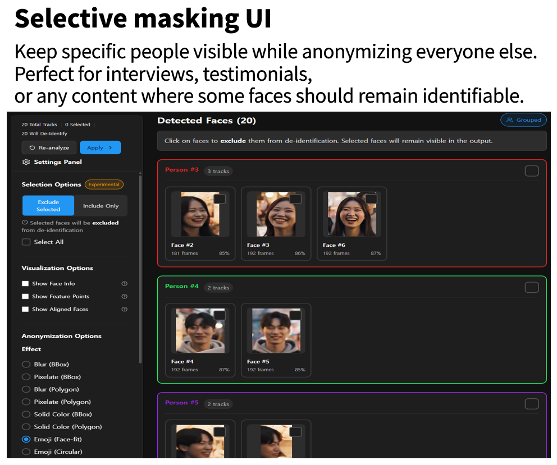Click the Face #4 thumbnail
Image resolution: width=557 pixels, height=465 pixels.
tap(200, 330)
